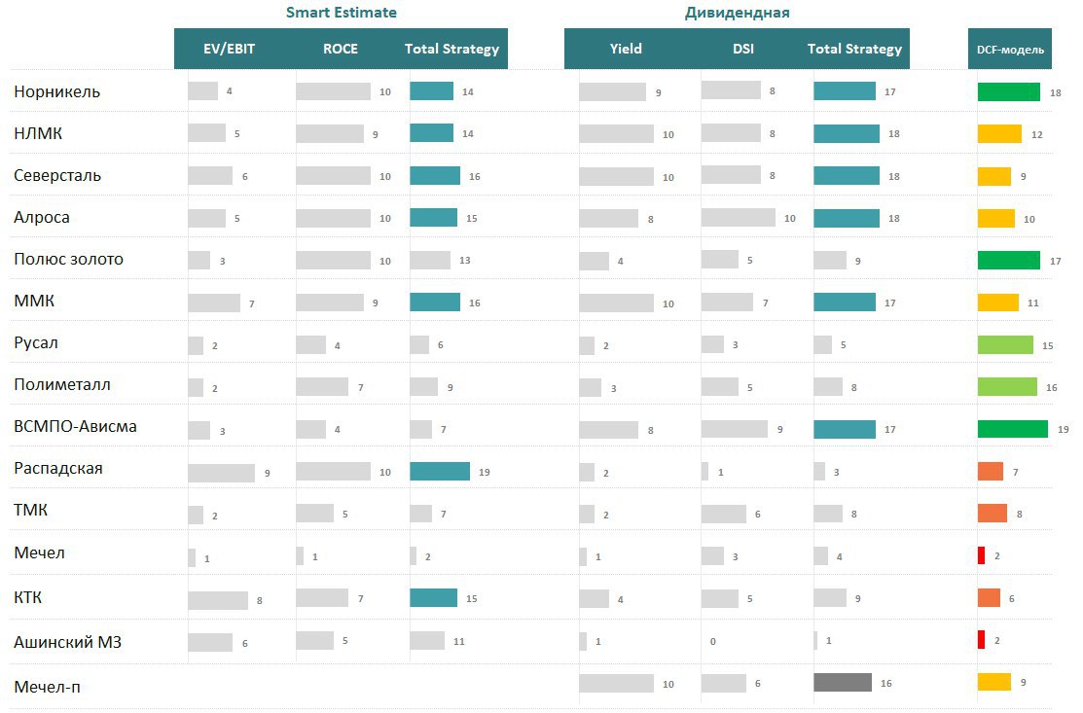The height and width of the screenshot is (713, 1083).
Task: Click Мечел-п yellow DCF bar
Action: pos(993,682)
